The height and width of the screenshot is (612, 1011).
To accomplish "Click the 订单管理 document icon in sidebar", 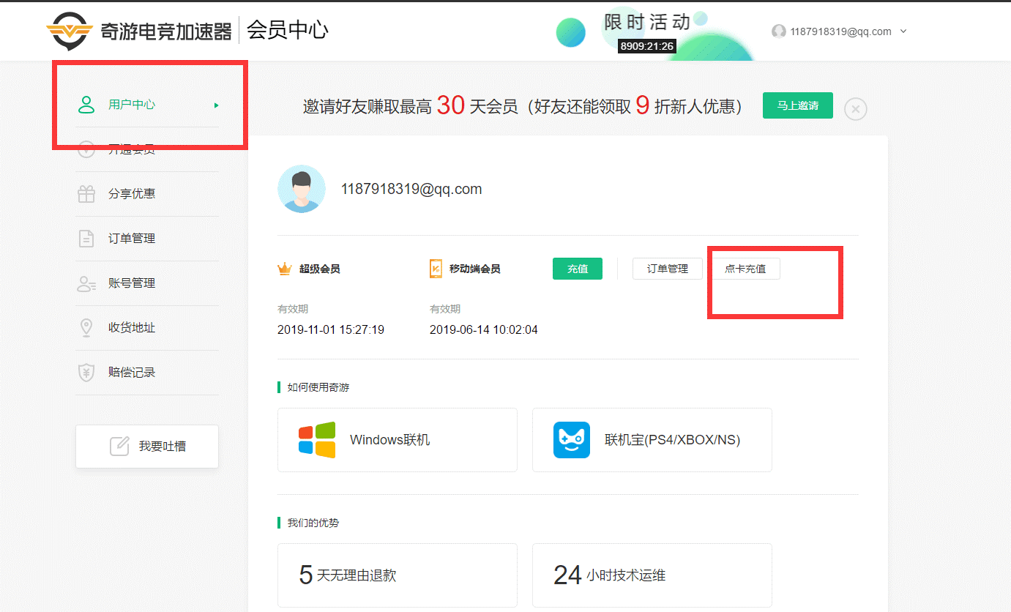I will tap(86, 239).
